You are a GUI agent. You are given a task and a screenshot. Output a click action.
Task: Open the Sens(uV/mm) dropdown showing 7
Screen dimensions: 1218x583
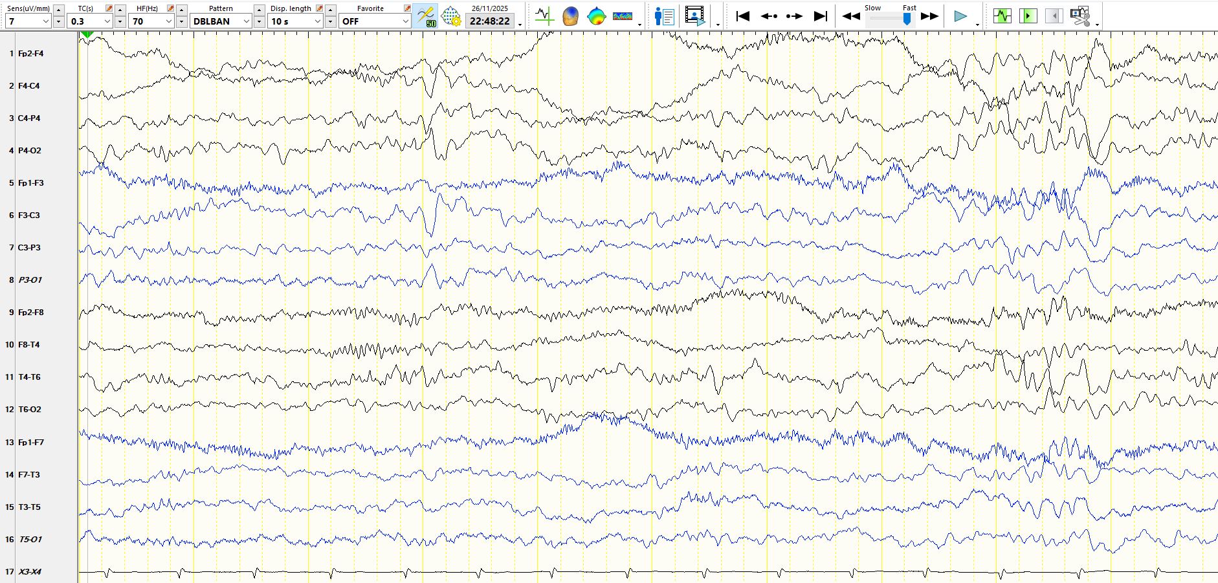[28, 21]
